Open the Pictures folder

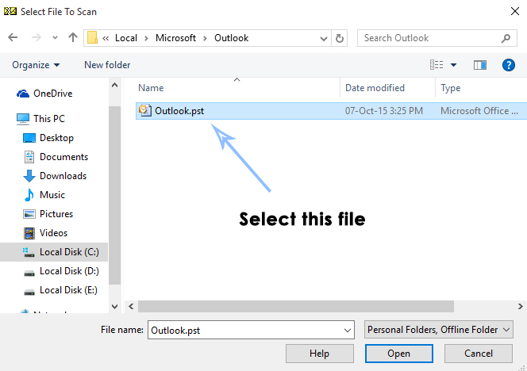click(x=48, y=214)
